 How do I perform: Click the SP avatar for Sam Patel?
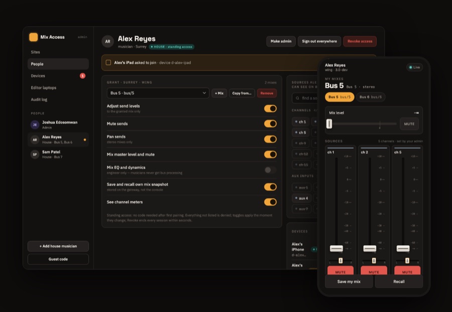(35, 154)
